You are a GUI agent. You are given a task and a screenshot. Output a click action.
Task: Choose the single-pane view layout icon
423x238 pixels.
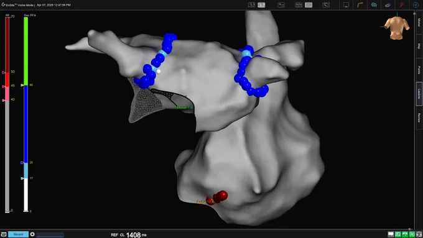pyautogui.click(x=309, y=5)
